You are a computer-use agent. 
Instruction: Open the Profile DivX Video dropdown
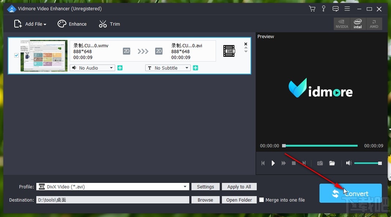click(113, 187)
